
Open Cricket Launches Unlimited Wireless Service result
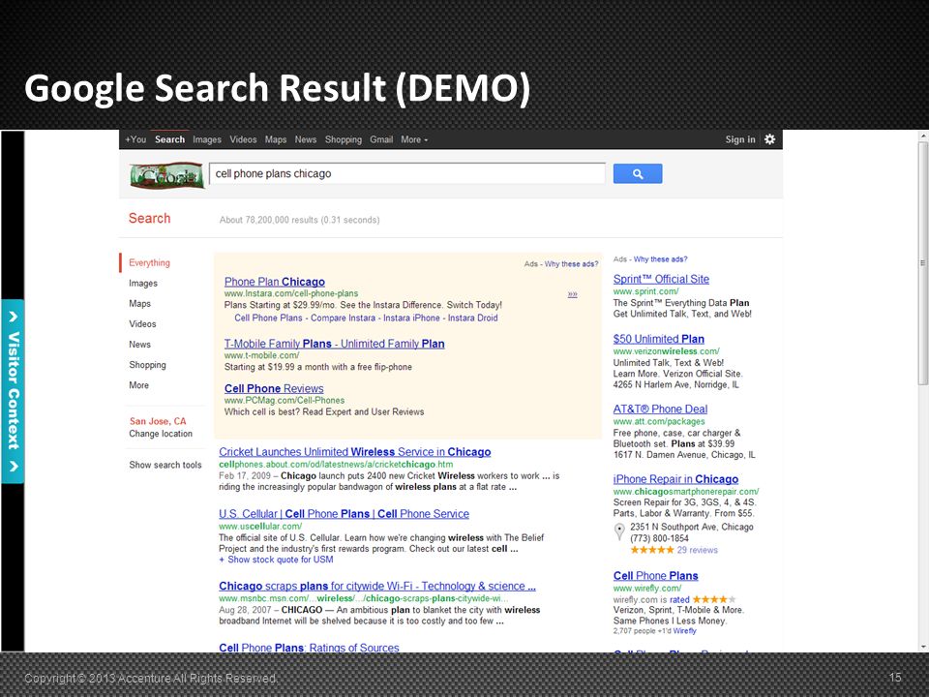355,452
